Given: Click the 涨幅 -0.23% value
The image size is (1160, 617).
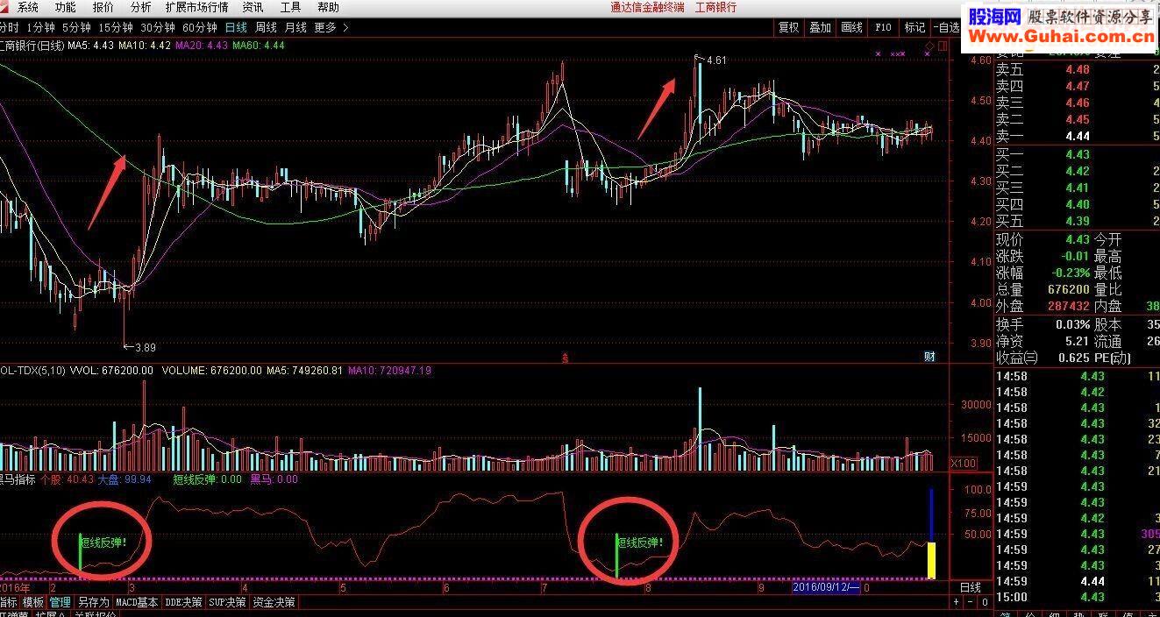Looking at the screenshot, I should click(x=1070, y=273).
